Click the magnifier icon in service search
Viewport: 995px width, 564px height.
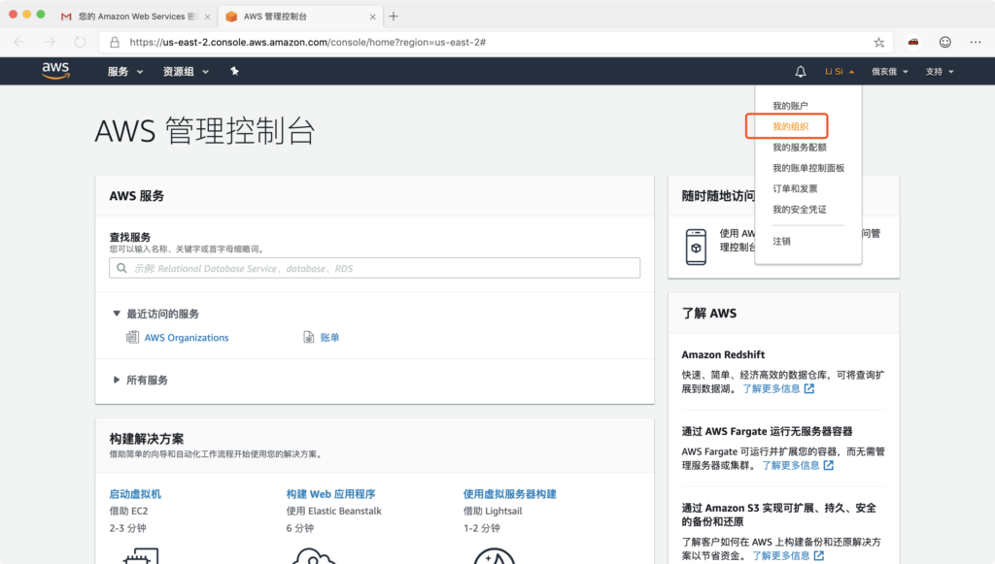(121, 268)
